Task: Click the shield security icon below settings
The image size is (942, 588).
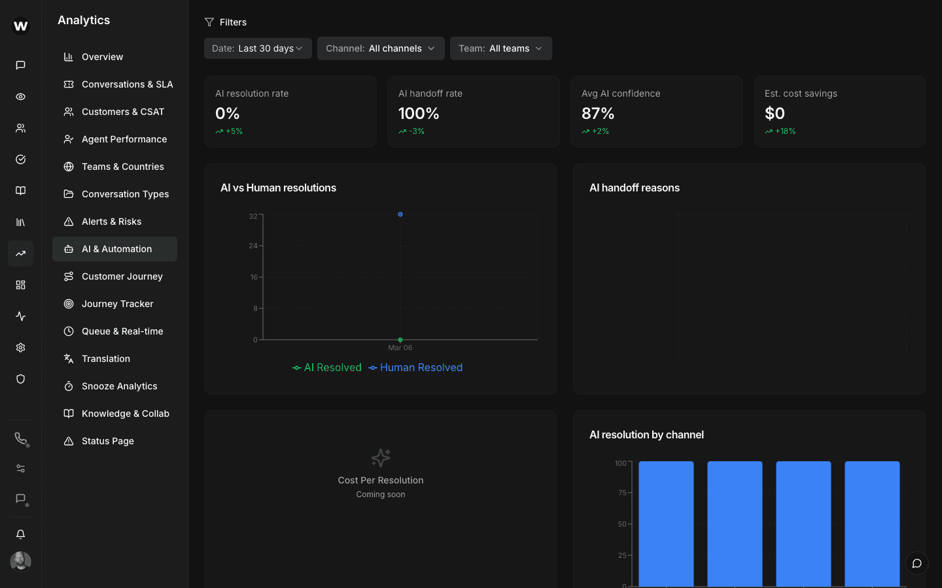Action: (x=20, y=379)
